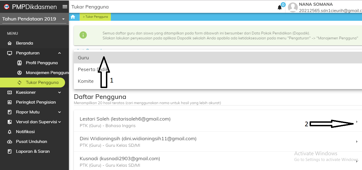Click the Peringkat Pengisian chart icon
This screenshot has width=362, height=170.
pyautogui.click(x=10, y=102)
